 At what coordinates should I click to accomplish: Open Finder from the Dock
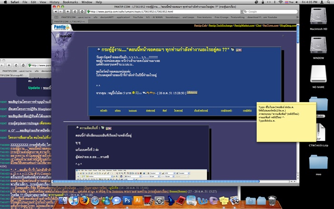click(63, 200)
